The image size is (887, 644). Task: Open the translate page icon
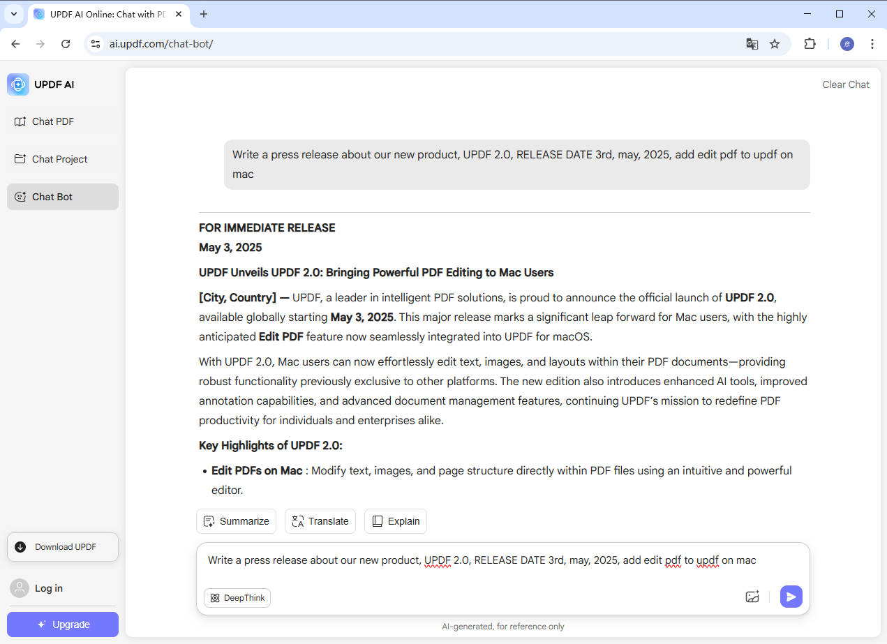752,43
